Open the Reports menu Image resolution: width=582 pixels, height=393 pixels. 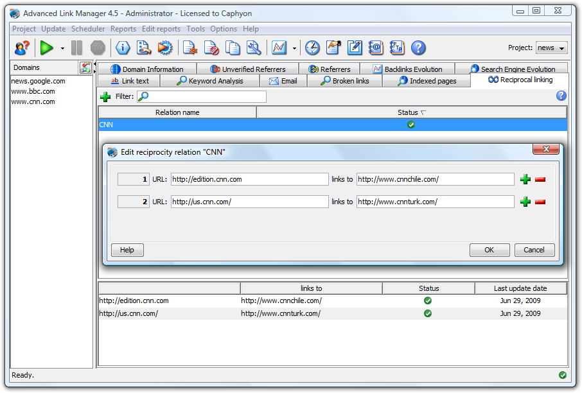(123, 28)
